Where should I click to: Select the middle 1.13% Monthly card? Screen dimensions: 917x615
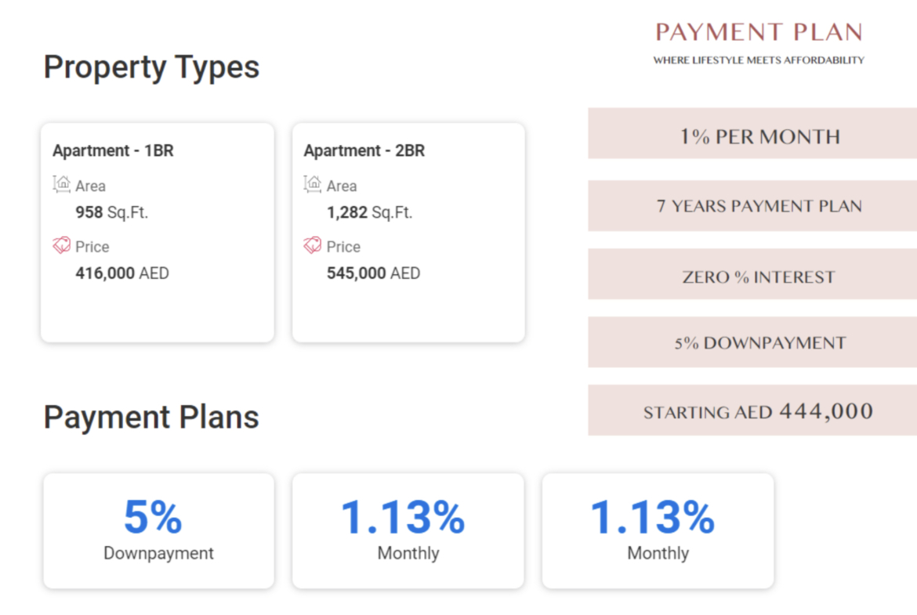click(x=408, y=530)
